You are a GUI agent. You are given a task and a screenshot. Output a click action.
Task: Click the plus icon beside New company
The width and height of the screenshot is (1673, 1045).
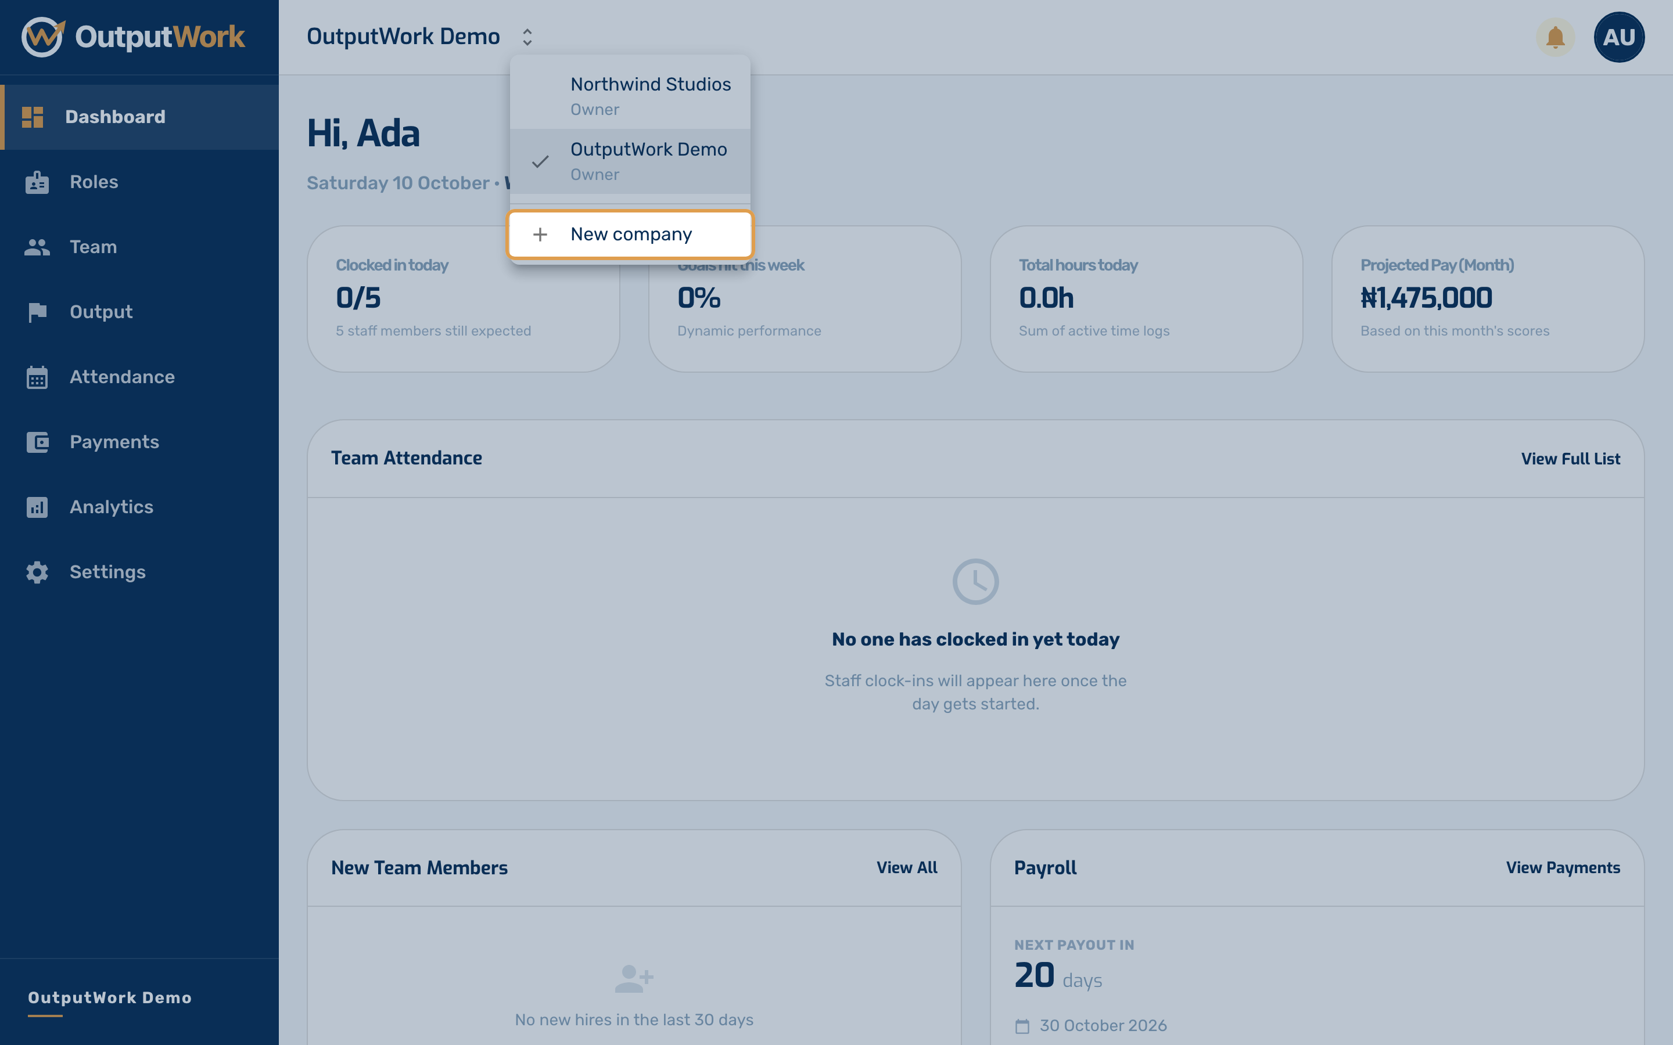(x=540, y=235)
